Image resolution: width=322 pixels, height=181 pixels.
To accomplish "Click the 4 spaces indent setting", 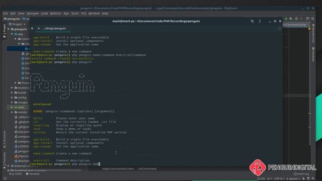I will pos(293,179).
